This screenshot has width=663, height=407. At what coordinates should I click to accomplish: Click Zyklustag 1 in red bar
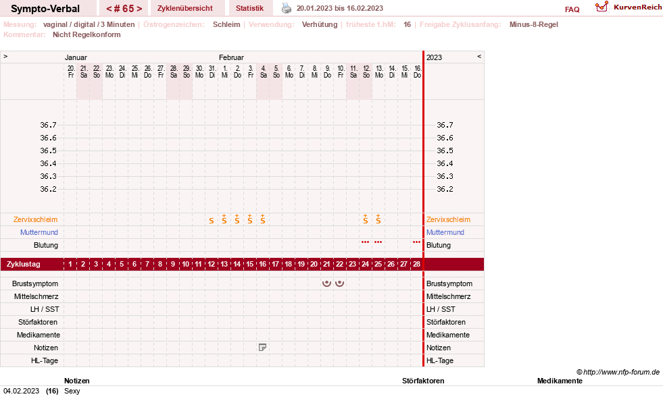[70, 265]
